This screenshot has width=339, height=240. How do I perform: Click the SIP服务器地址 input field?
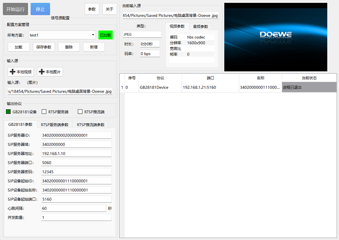76,154
